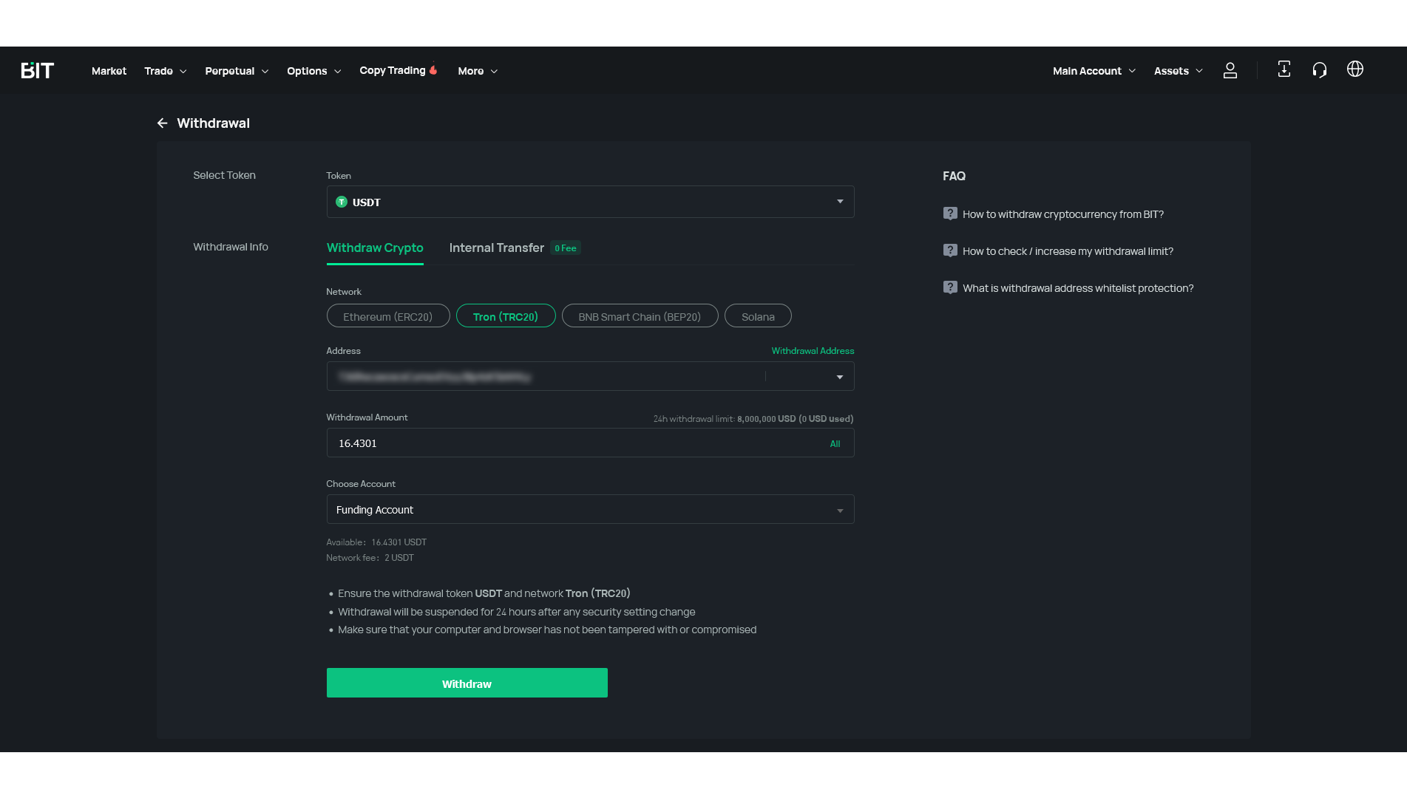
Task: Click question icon beside withdrawal limit FAQ
Action: point(950,250)
